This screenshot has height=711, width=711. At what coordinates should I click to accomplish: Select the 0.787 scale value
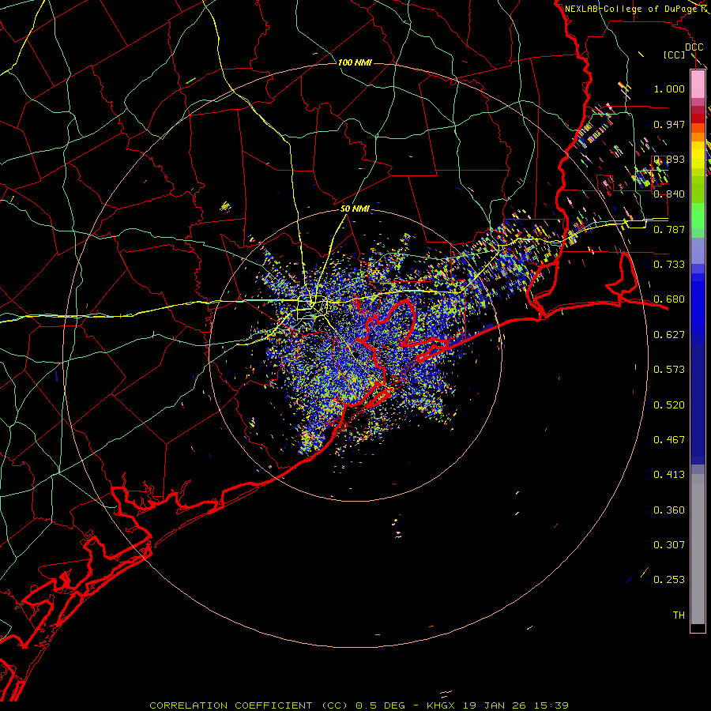[669, 229]
